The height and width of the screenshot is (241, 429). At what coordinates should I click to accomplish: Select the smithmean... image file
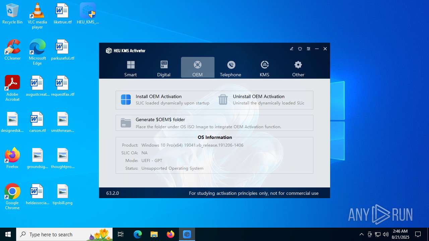coord(62,123)
